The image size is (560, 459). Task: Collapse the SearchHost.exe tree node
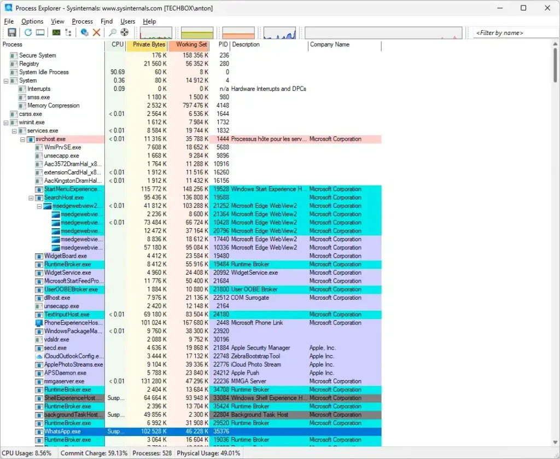coord(31,197)
